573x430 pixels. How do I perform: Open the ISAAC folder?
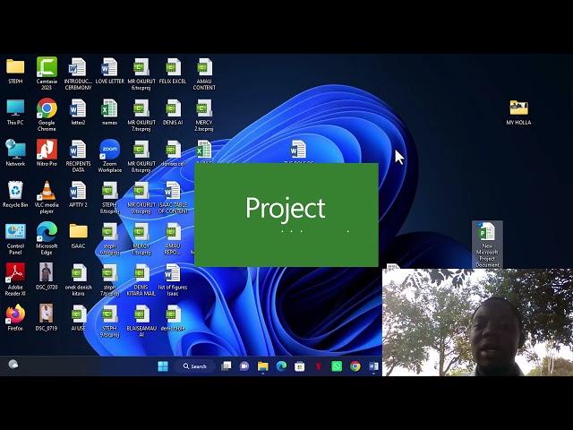(78, 236)
